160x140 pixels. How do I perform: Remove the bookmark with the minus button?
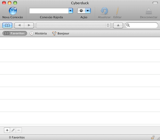tap(19, 130)
